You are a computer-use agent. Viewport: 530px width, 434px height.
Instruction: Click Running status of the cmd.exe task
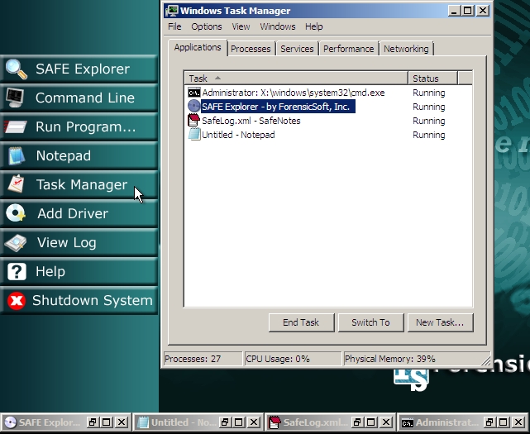[x=428, y=93]
